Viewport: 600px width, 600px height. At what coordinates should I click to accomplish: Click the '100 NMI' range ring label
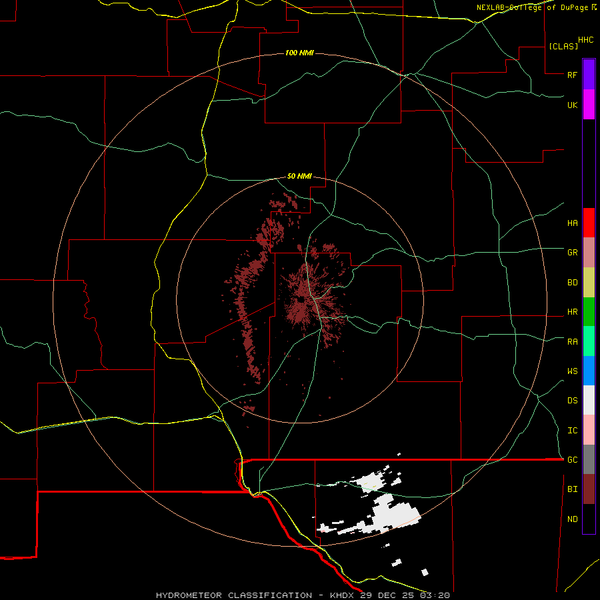click(299, 53)
